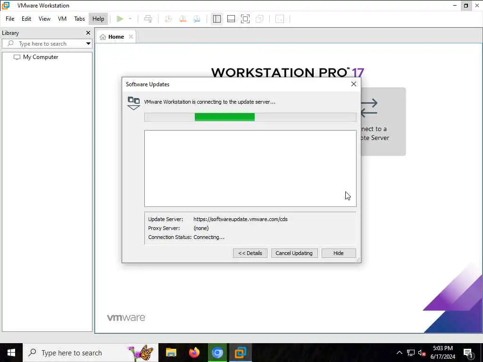Click the taskbar clock showing 5:03 PM
Screen dimensions: 483x362
coord(442,353)
